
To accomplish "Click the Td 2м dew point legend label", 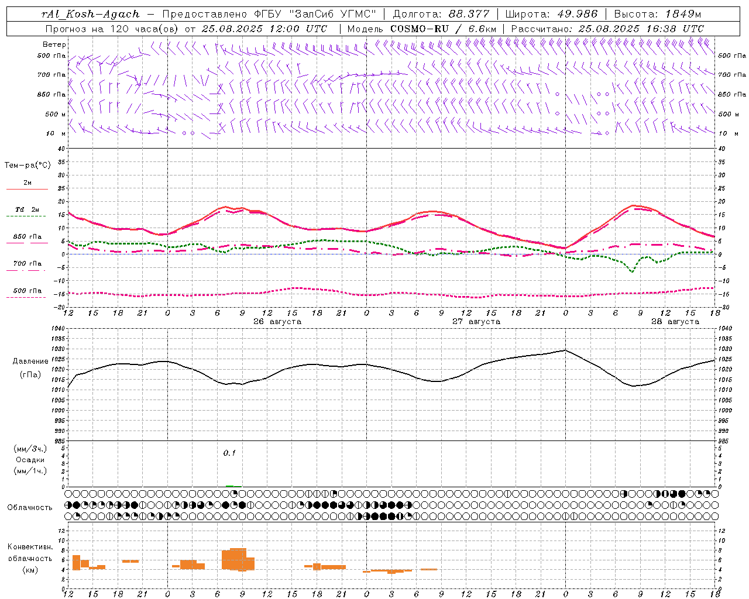I will (x=28, y=209).
